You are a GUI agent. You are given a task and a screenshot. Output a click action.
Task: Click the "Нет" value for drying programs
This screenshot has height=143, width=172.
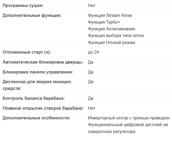[92, 5]
